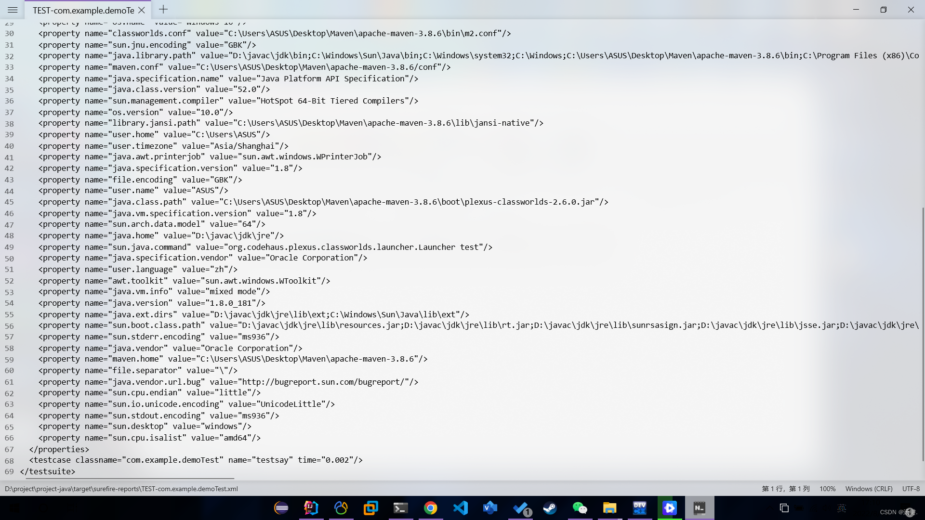This screenshot has width=925, height=520.
Task: Click the user.timezone Asia/Shanghai line
Action: coord(163,146)
